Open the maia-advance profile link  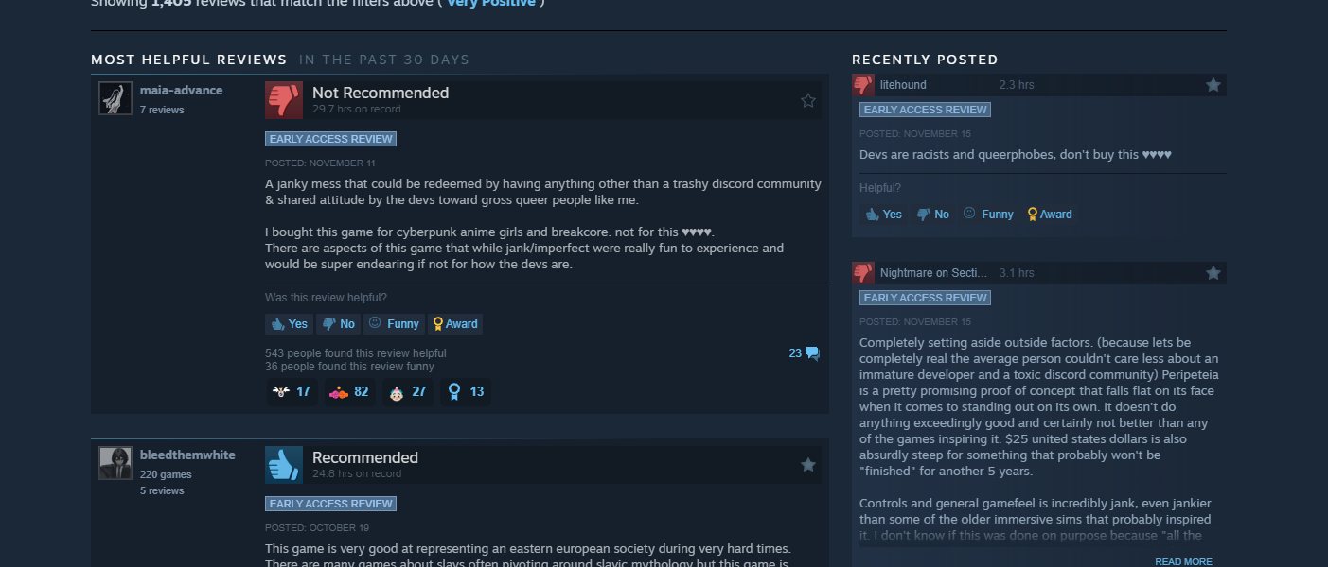click(x=181, y=91)
